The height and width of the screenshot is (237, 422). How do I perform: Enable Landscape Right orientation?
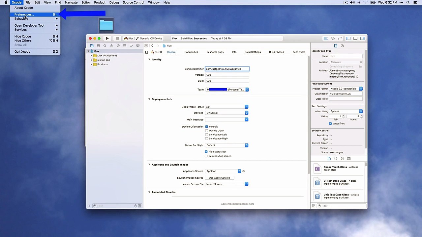(207, 139)
